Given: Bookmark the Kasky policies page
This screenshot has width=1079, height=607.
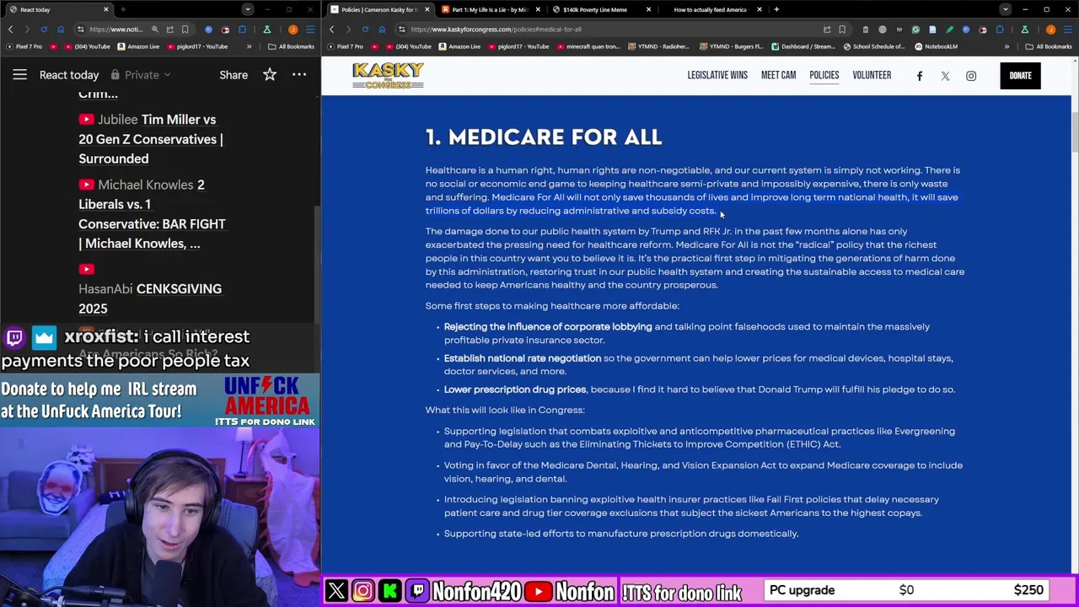Looking at the screenshot, I should [x=841, y=29].
